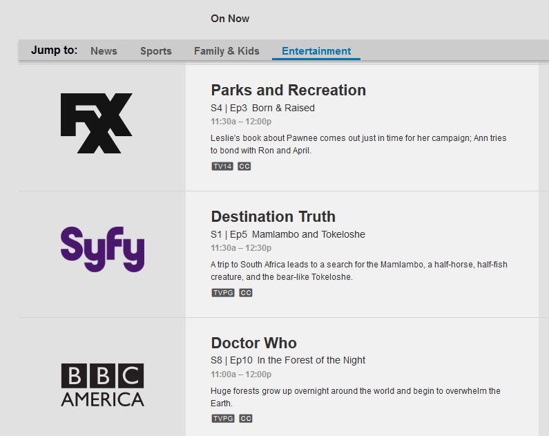Viewport: 549px width, 436px height.
Task: Click TV14 rating badge for Parks and Recreation
Action: [x=222, y=167]
